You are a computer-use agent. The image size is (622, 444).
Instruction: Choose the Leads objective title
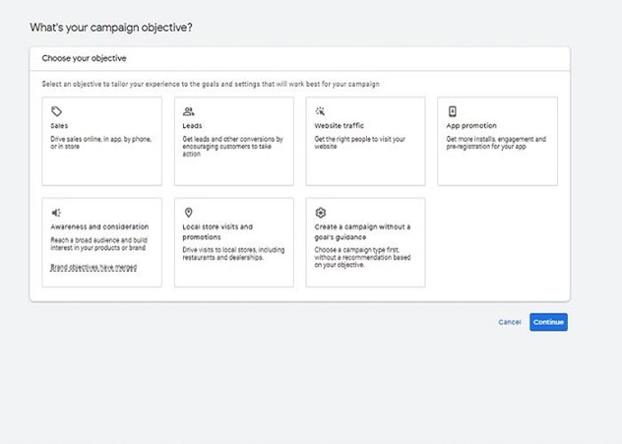[x=192, y=126]
